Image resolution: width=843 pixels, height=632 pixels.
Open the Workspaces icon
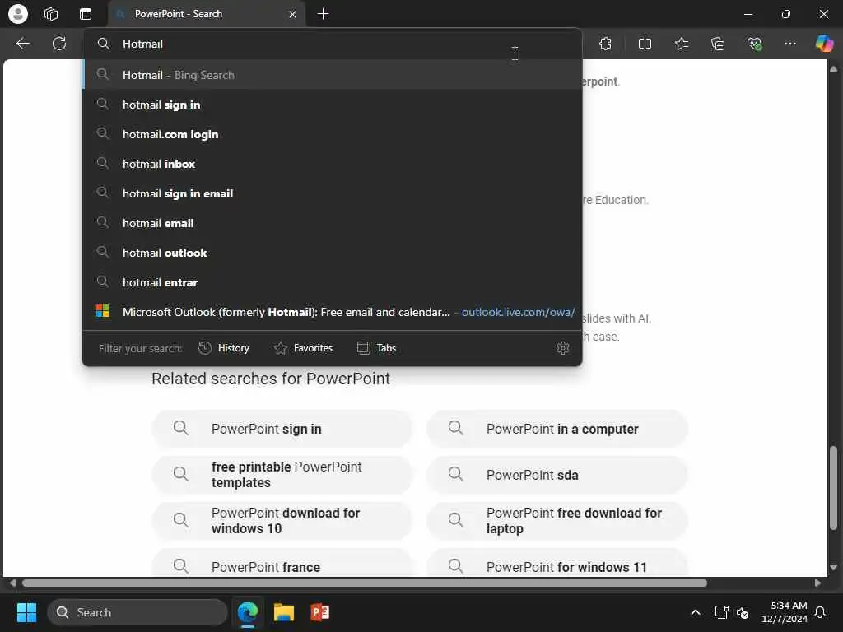click(51, 14)
